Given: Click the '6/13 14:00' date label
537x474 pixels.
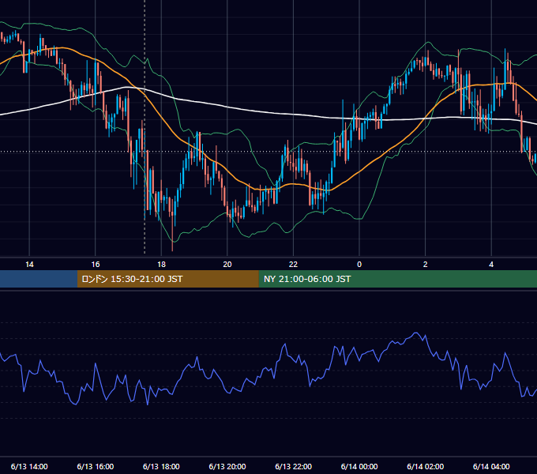Looking at the screenshot, I should (29, 466).
